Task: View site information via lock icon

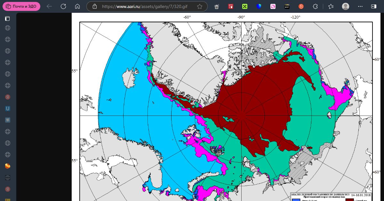Action: tap(94, 6)
